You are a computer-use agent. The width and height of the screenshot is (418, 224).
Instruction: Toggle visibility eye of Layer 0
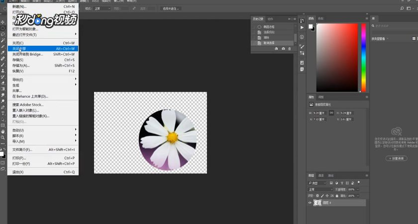pyautogui.click(x=310, y=203)
